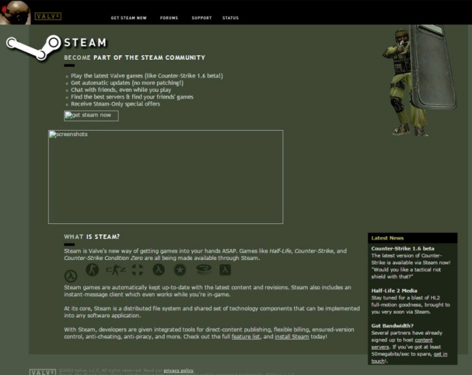The image size is (472, 375).
Task: Click the crosshair circle game icon
Action: (138, 269)
